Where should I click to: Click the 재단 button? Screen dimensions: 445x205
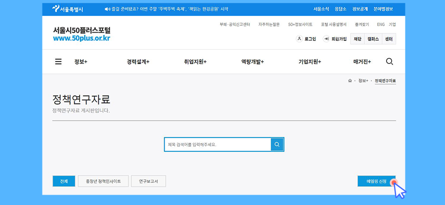[357, 39]
